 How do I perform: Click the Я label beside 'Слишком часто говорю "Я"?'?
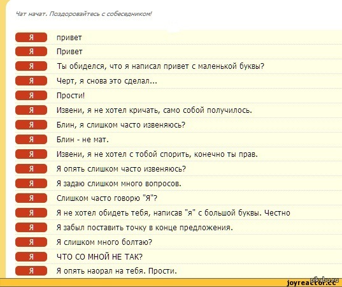(x=31, y=198)
